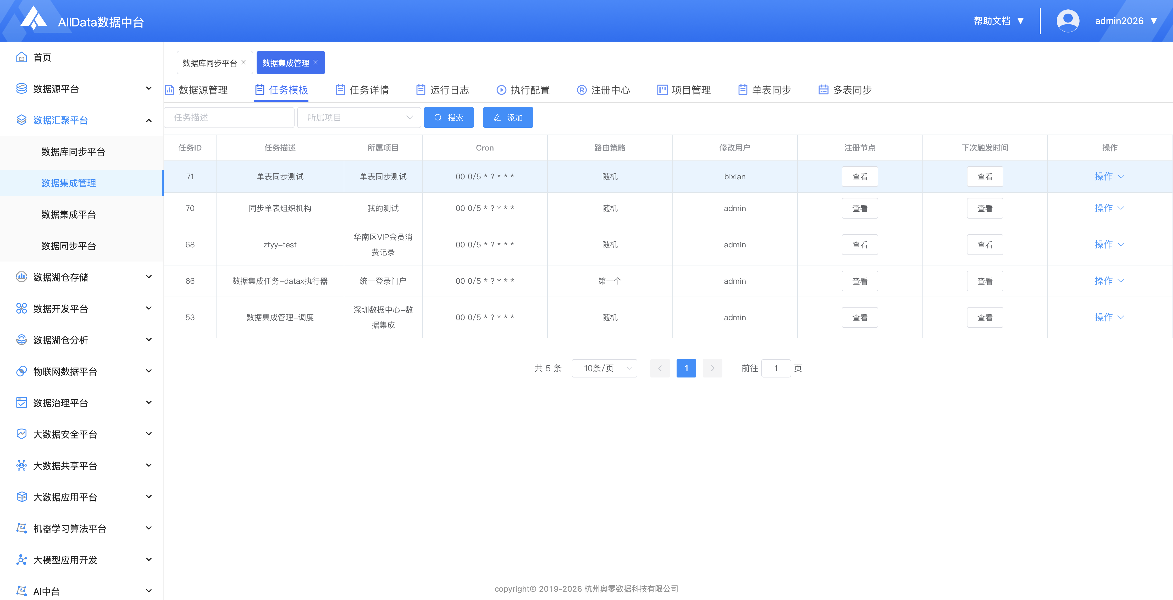Open 操作 dropdown for task 70
Viewport: 1173px width, 600px height.
1109,208
